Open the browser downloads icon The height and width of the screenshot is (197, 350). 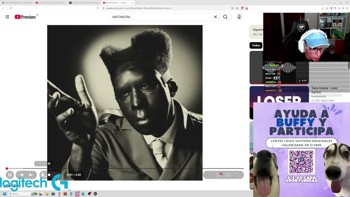click(x=323, y=8)
